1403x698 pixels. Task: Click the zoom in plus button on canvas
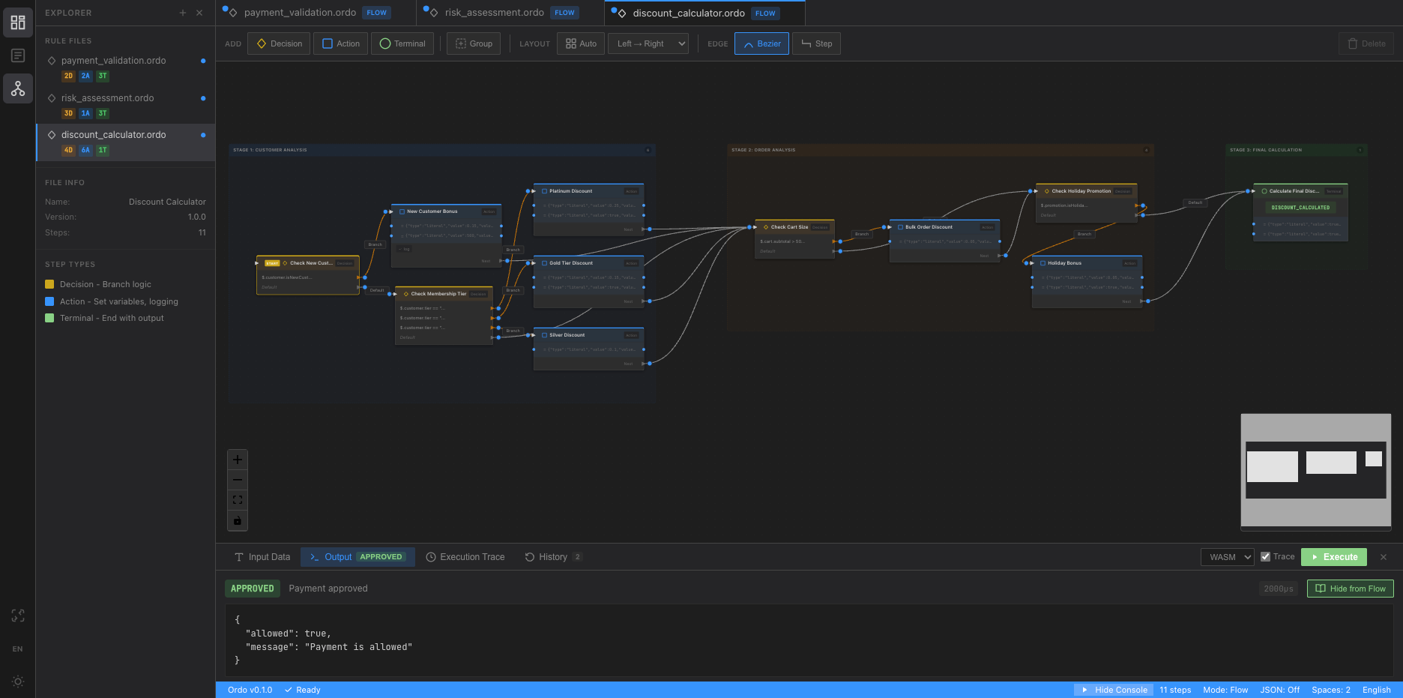(x=238, y=460)
